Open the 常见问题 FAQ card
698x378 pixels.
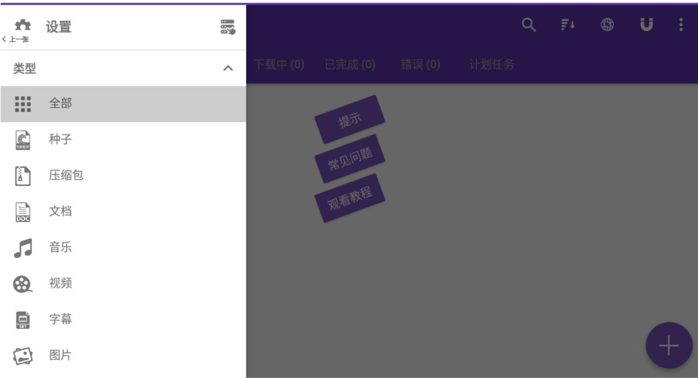(x=350, y=157)
